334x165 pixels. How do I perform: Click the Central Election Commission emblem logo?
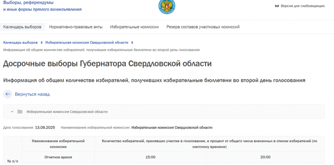coord(167,6)
